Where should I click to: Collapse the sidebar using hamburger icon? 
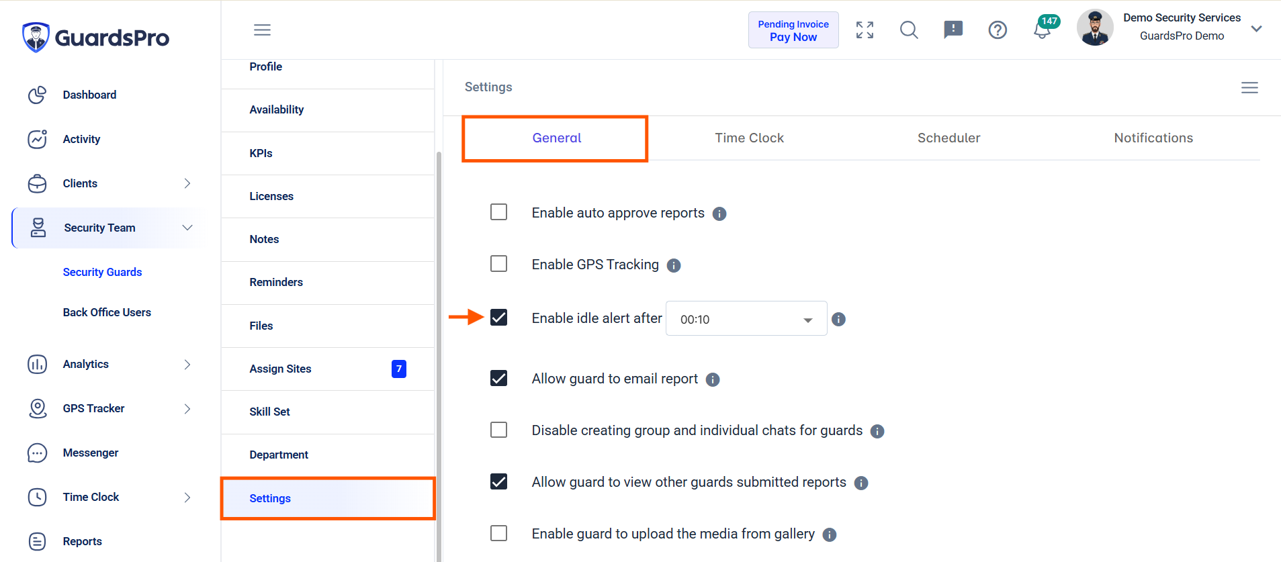[x=262, y=30]
